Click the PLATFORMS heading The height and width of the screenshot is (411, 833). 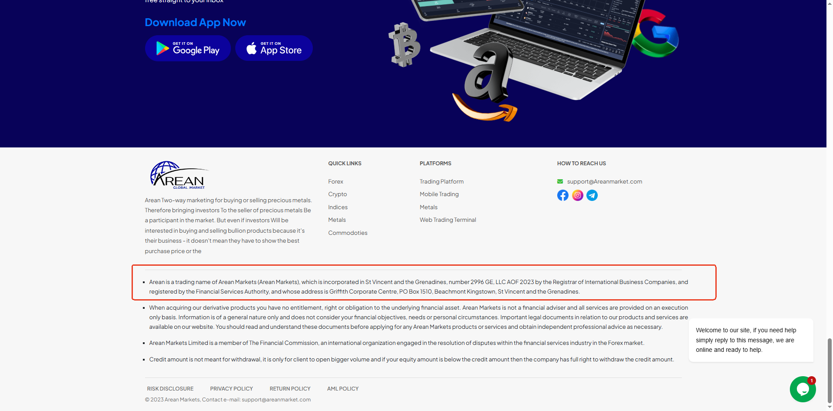[x=435, y=163]
